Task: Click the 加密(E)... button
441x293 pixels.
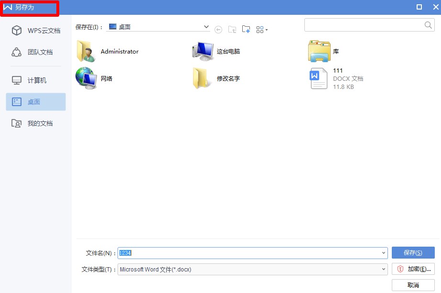Action: coord(413,269)
